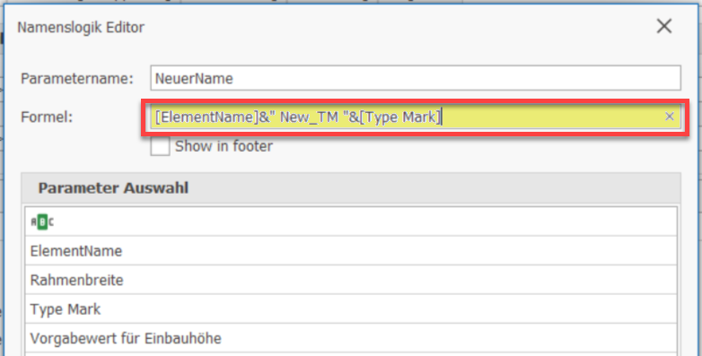Image resolution: width=702 pixels, height=356 pixels.
Task: Enable the Show in footer checkbox
Action: [160, 146]
